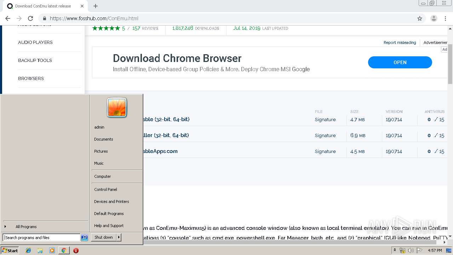Open Control Panel from Start menu
Image resolution: width=453 pixels, height=255 pixels.
(x=117, y=189)
